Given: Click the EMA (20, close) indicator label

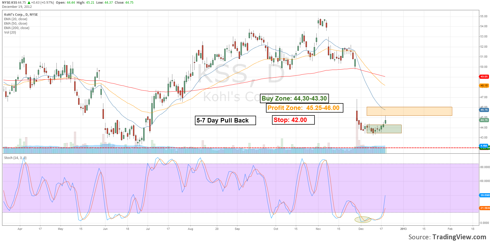Looking at the screenshot, I should 16,19.
